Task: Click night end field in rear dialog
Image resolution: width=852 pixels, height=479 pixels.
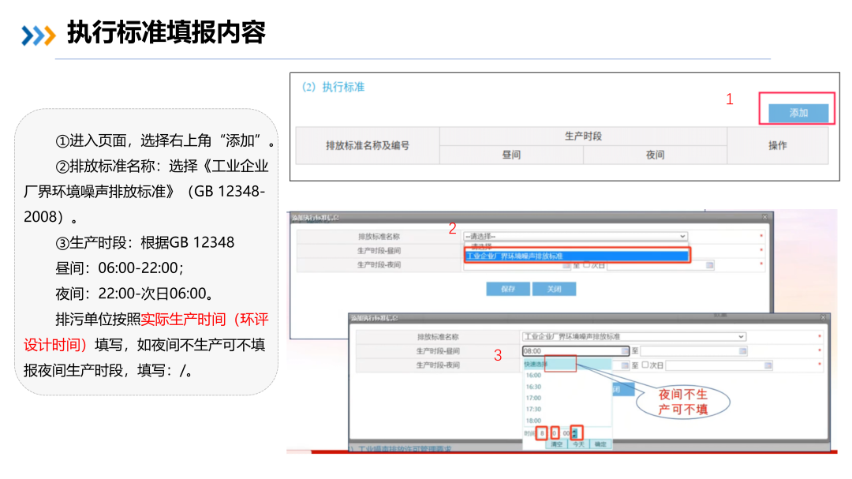Action: tap(660, 265)
